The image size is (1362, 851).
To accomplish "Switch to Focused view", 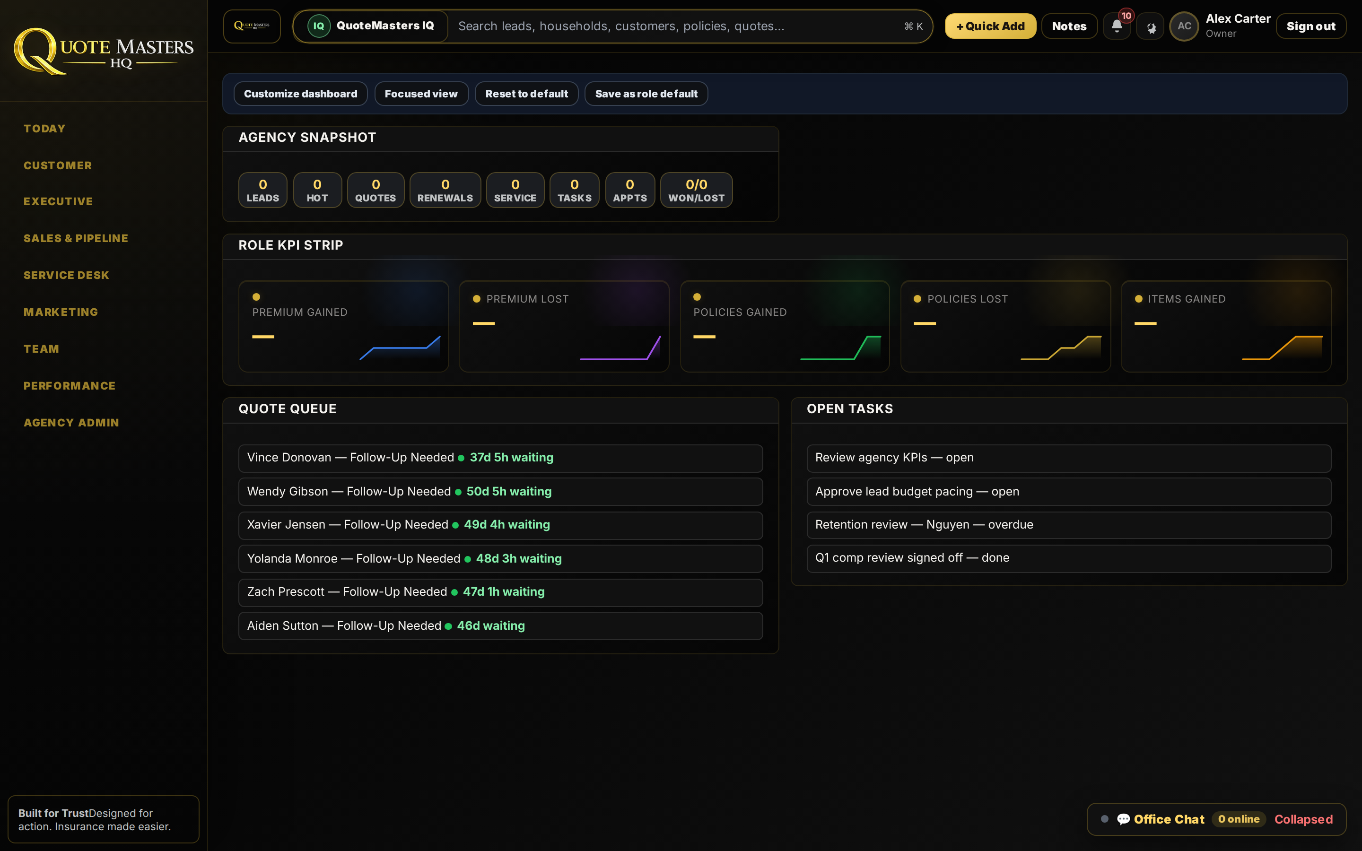I will pyautogui.click(x=421, y=94).
